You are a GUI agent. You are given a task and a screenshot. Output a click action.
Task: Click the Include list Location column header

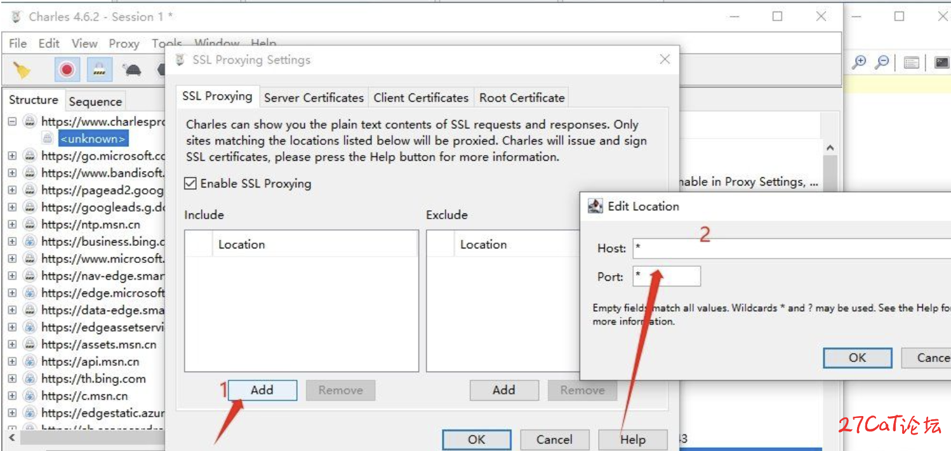tap(316, 245)
